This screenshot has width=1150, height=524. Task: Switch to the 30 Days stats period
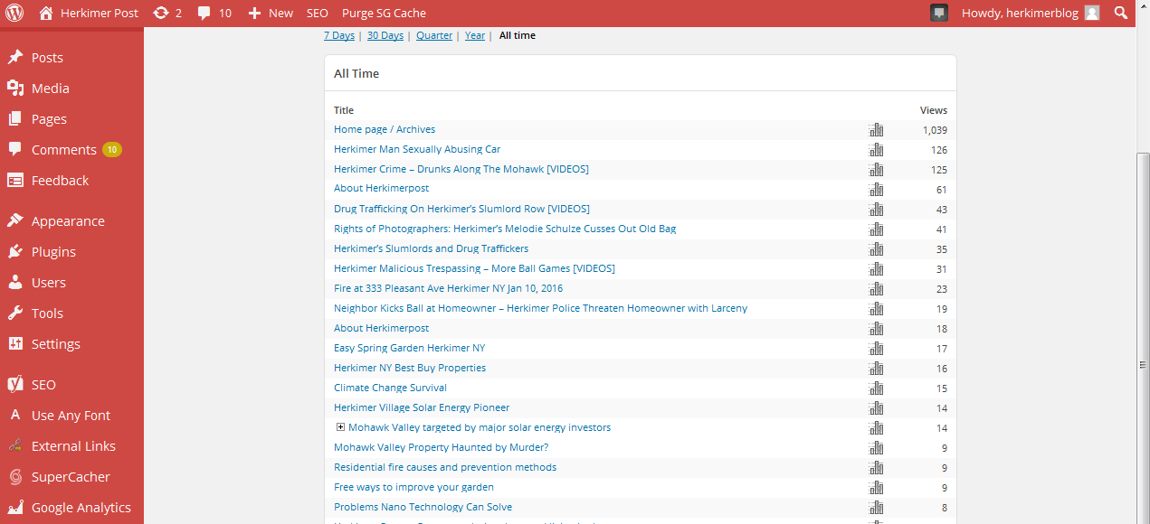click(x=385, y=36)
